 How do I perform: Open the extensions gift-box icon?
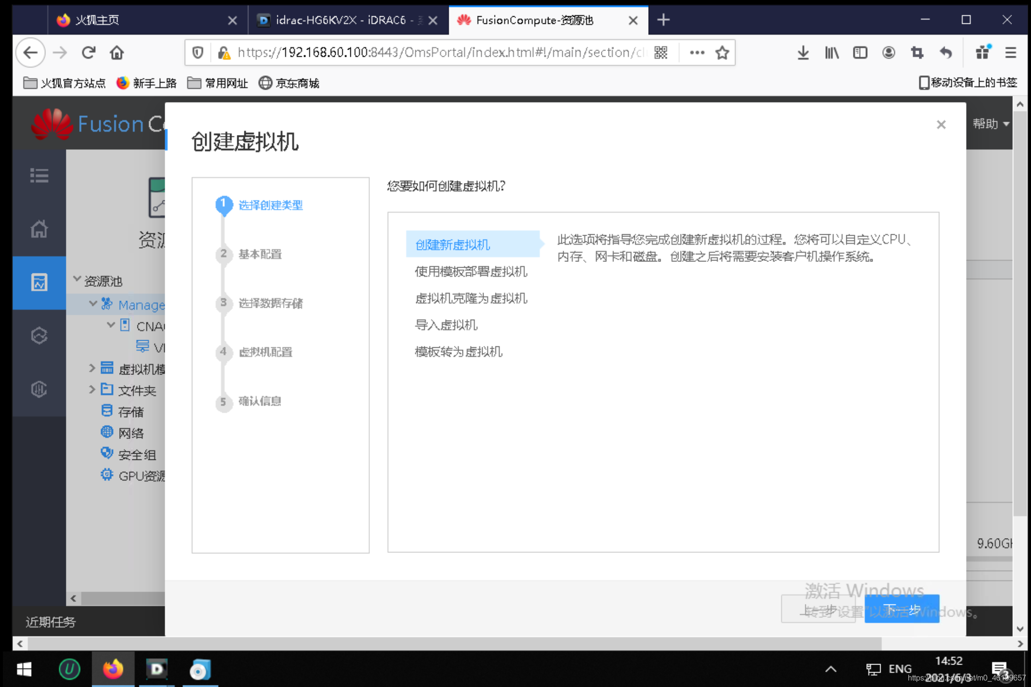pyautogui.click(x=983, y=52)
